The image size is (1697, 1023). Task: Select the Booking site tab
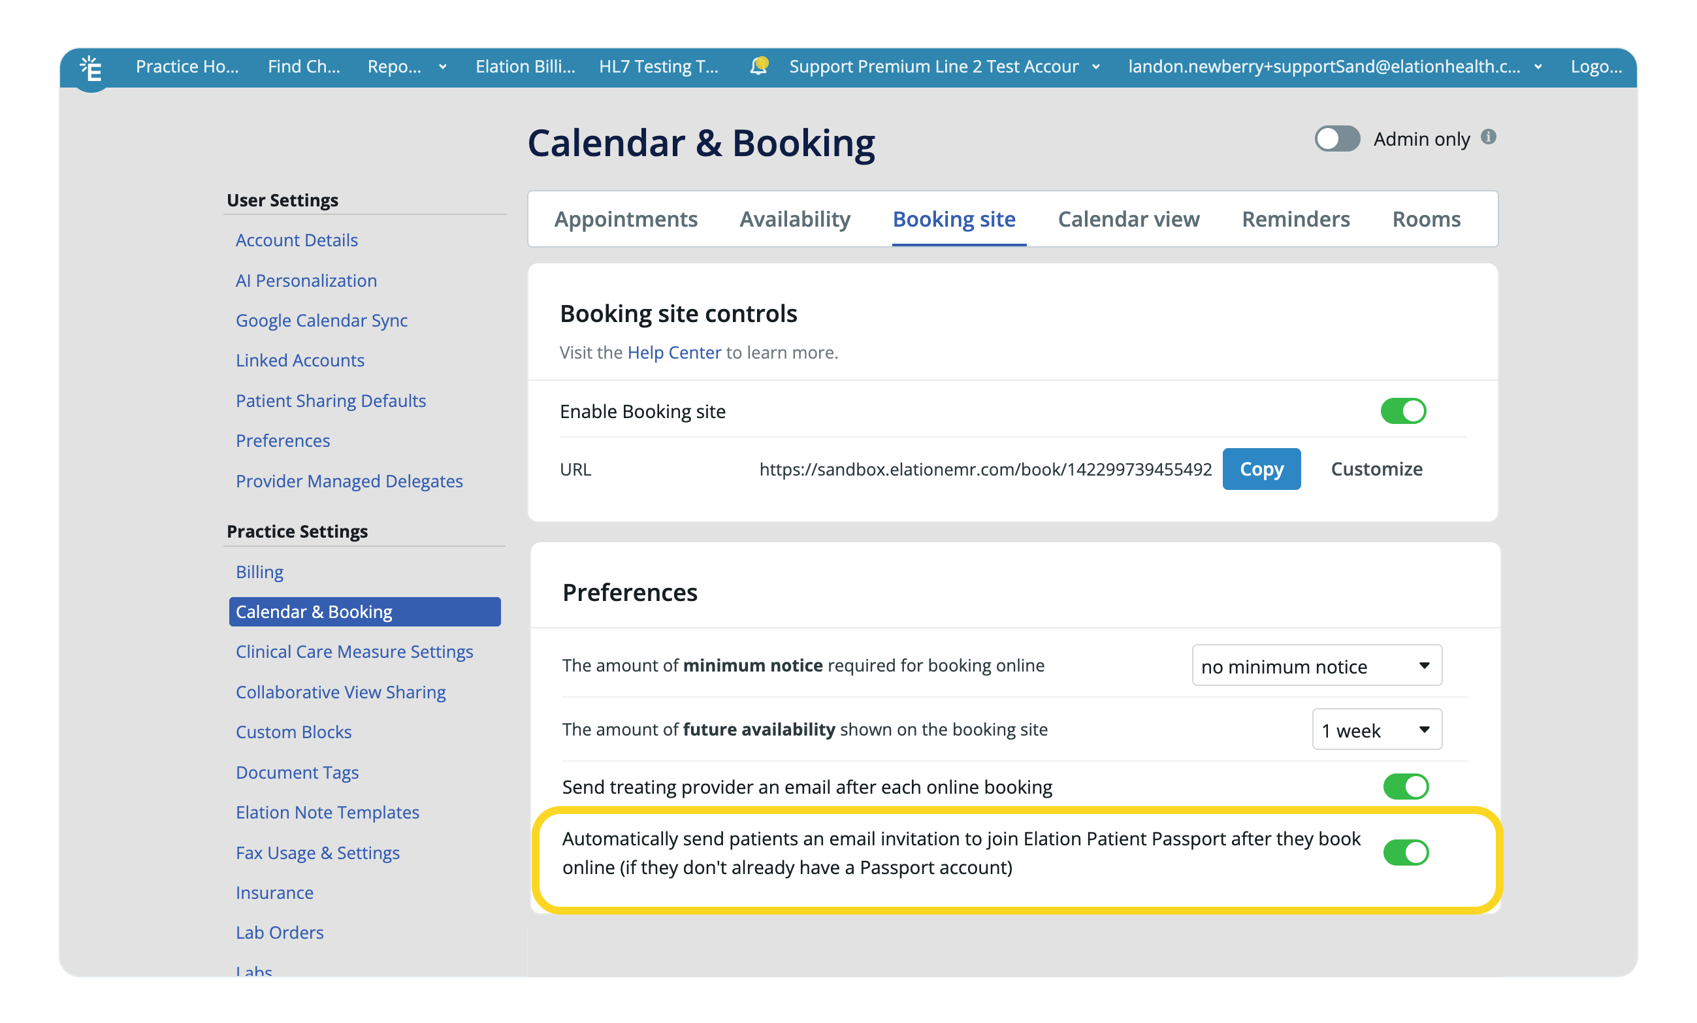pos(954,219)
